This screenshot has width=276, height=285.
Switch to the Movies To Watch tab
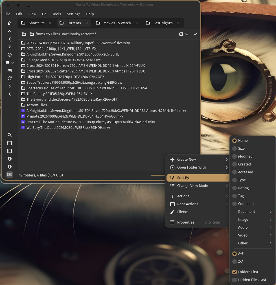pyautogui.click(x=117, y=23)
